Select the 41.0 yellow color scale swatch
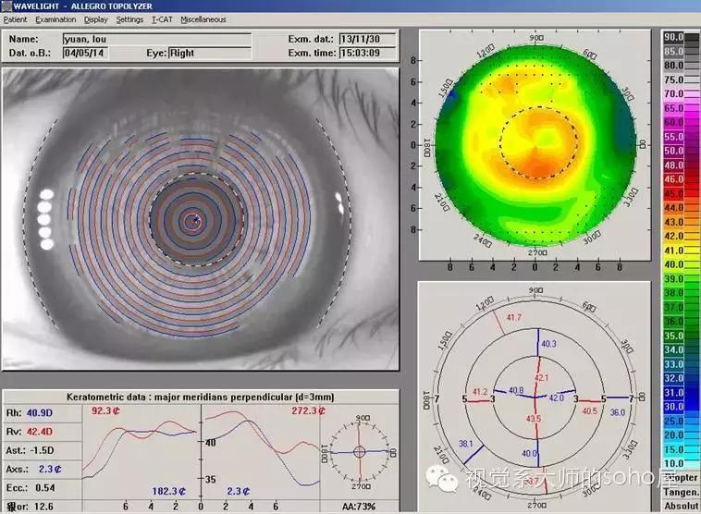 coord(681,251)
